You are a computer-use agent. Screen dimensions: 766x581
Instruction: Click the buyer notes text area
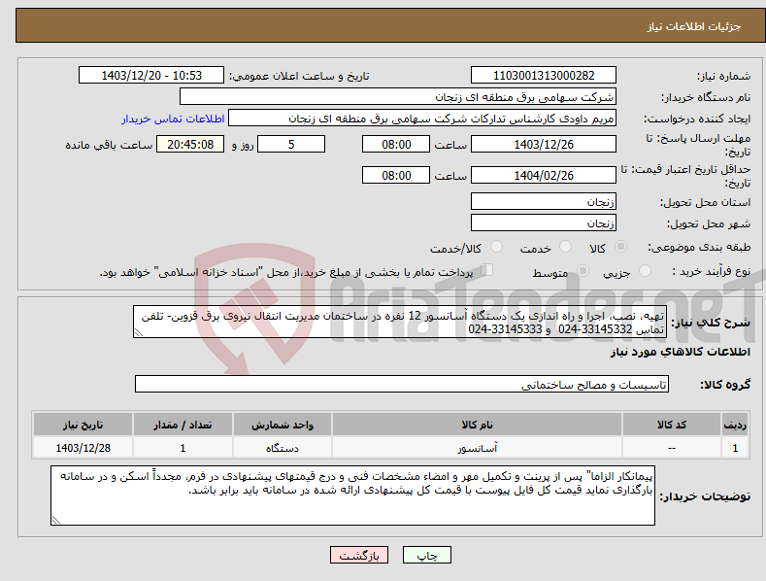[x=352, y=496]
